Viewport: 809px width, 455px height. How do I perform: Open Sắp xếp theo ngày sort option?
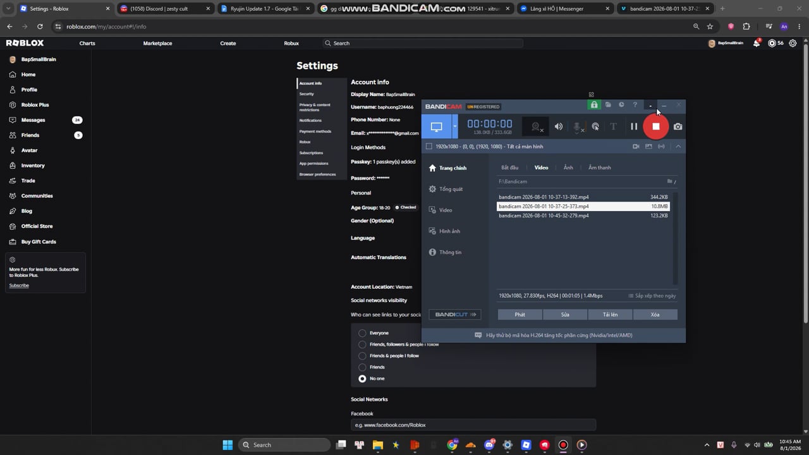click(652, 296)
